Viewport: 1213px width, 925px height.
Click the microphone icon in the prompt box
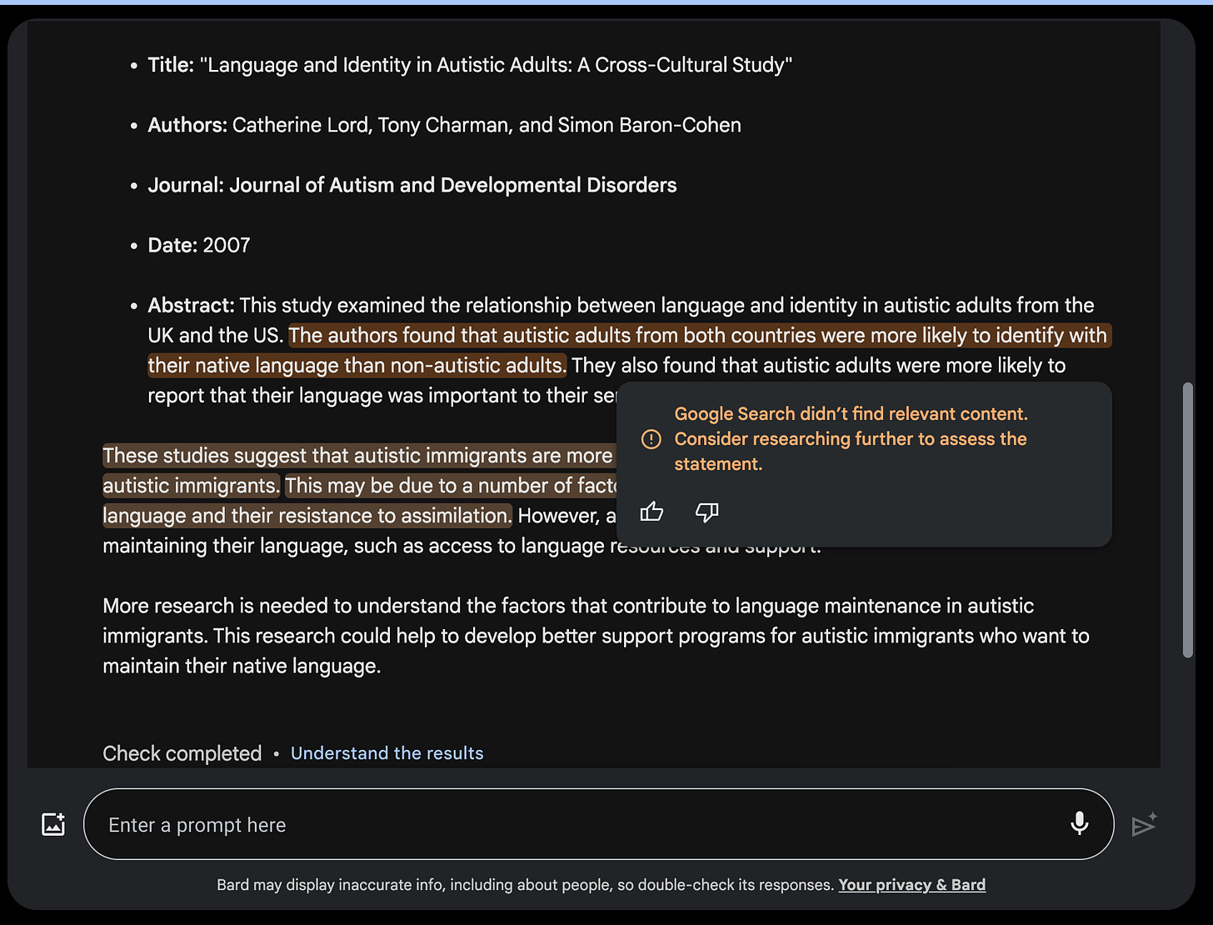[1079, 823]
